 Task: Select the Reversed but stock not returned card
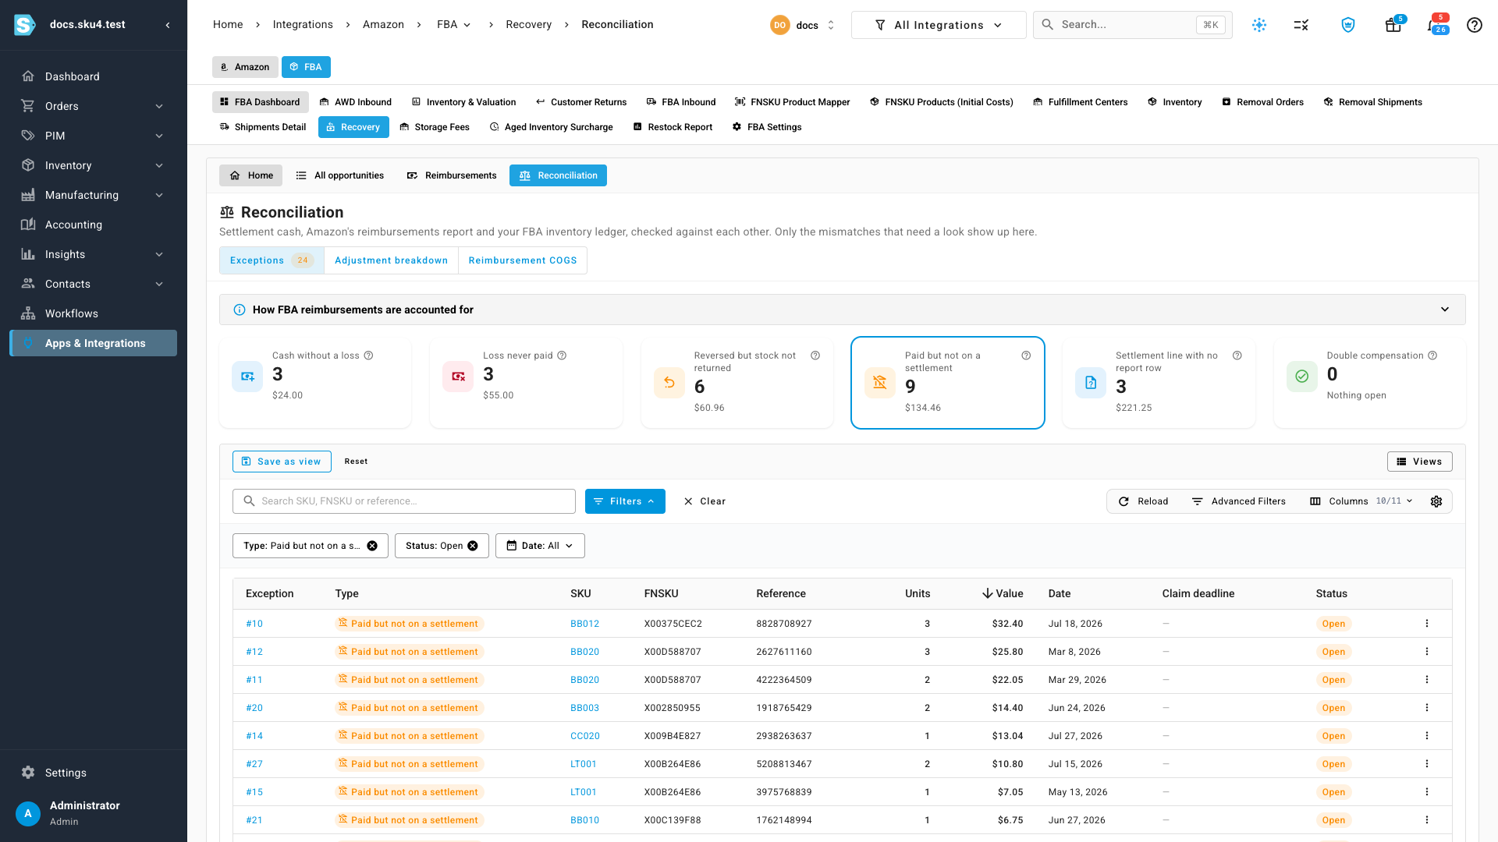pyautogui.click(x=737, y=383)
